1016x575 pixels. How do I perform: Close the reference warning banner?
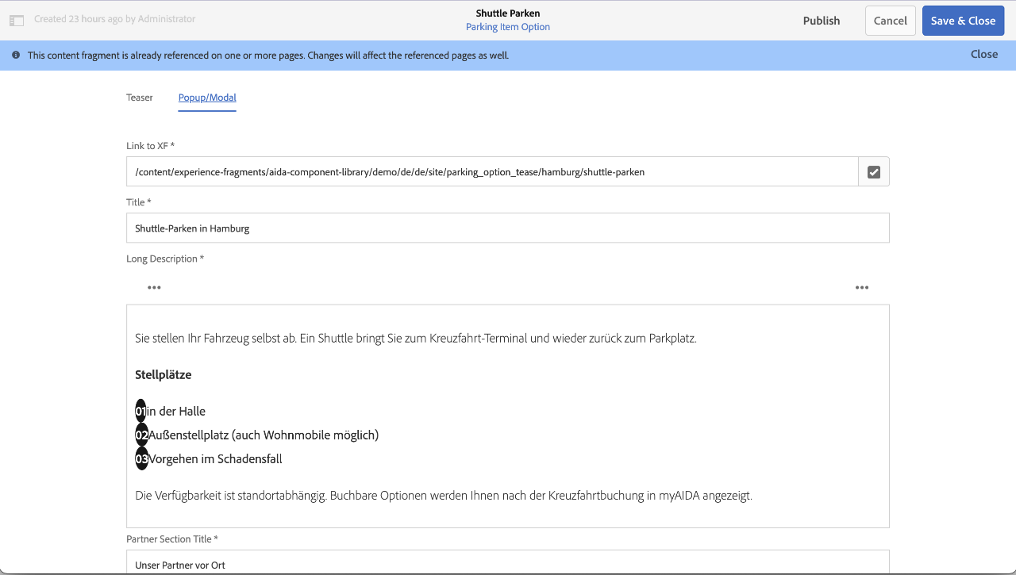tap(983, 54)
